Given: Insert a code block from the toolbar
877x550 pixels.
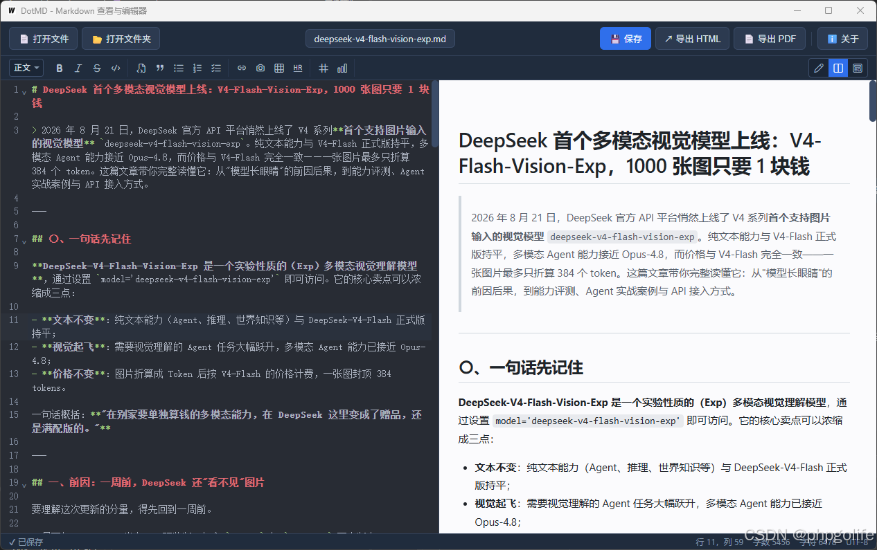Looking at the screenshot, I should 141,68.
